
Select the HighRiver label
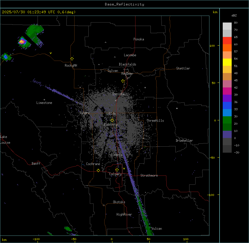click(124, 214)
